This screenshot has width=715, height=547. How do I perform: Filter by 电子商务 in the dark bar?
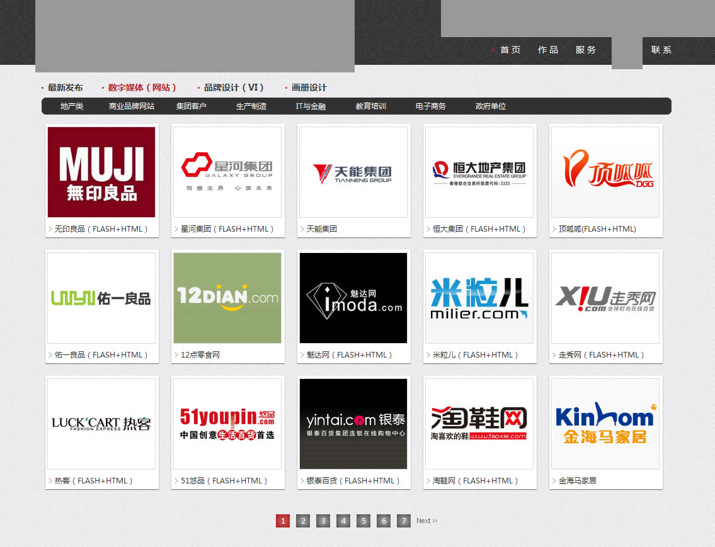click(430, 106)
